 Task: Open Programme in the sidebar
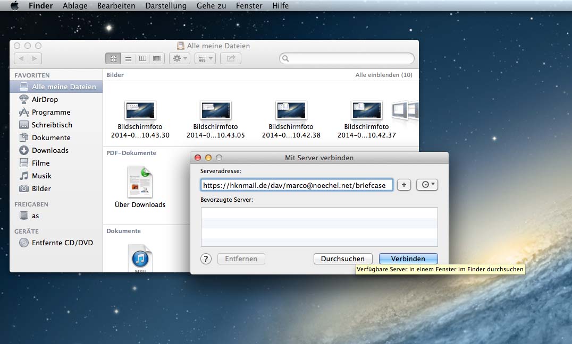51,112
